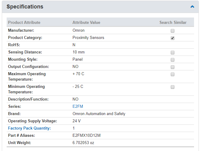Click the Specifications heading
The height and width of the screenshot is (151, 204).
coord(25,7)
